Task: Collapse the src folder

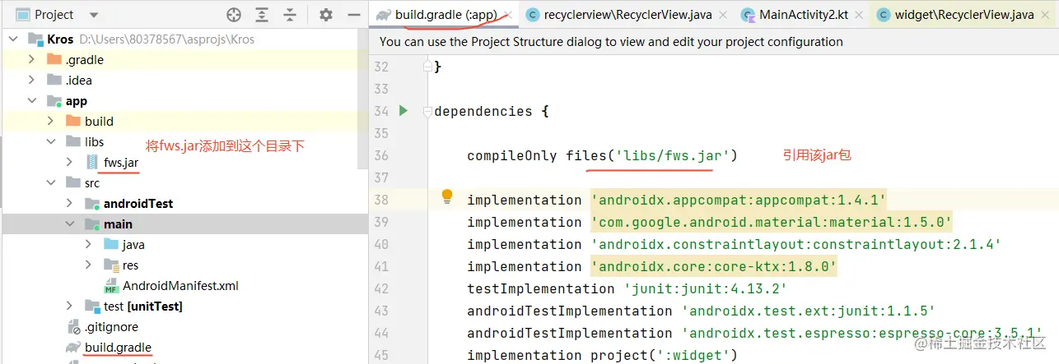Action: [x=50, y=182]
